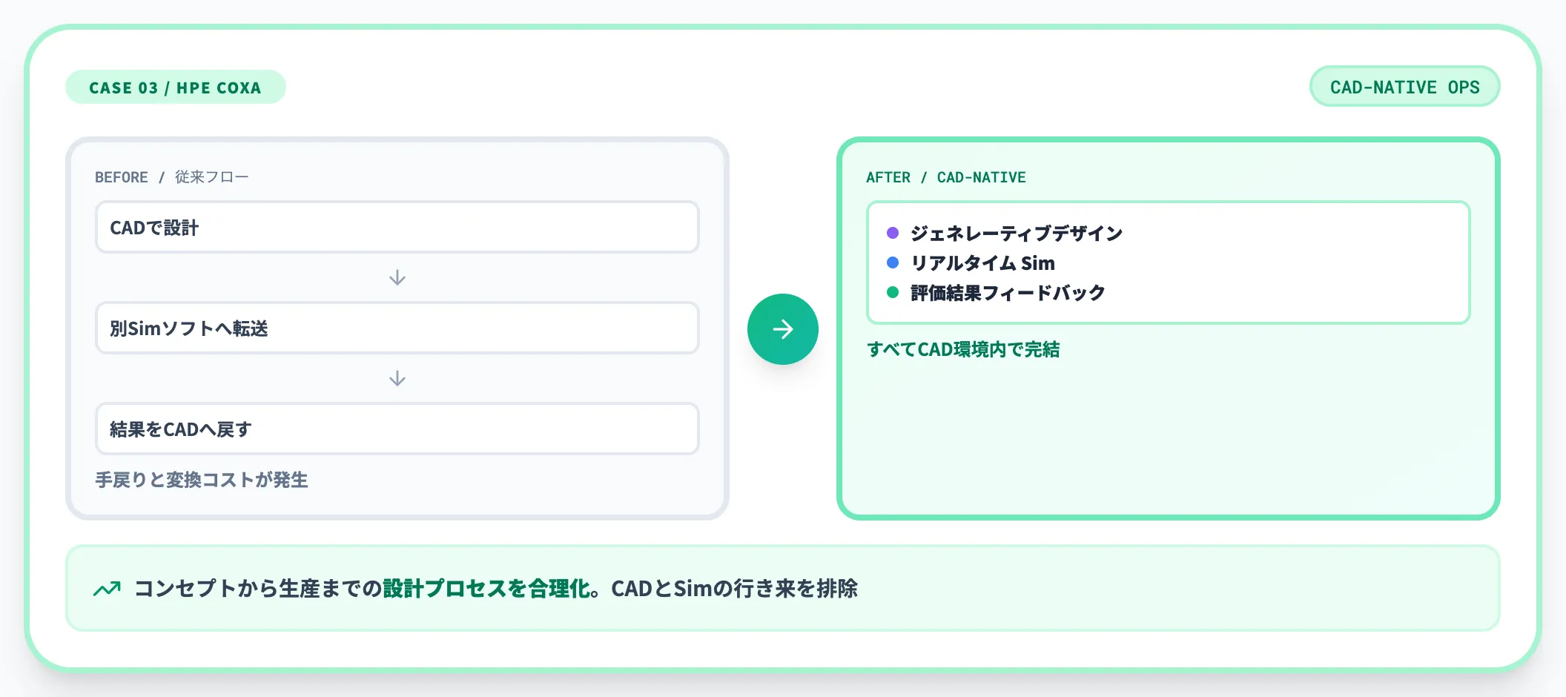Viewport: 1566px width, 697px height.
Task: Click the blue dot beside リアルタイム Sim
Action: pos(893,262)
